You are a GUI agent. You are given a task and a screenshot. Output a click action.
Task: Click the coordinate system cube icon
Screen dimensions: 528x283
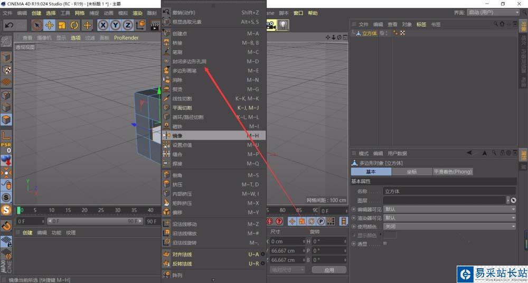pyautogui.click(x=140, y=25)
